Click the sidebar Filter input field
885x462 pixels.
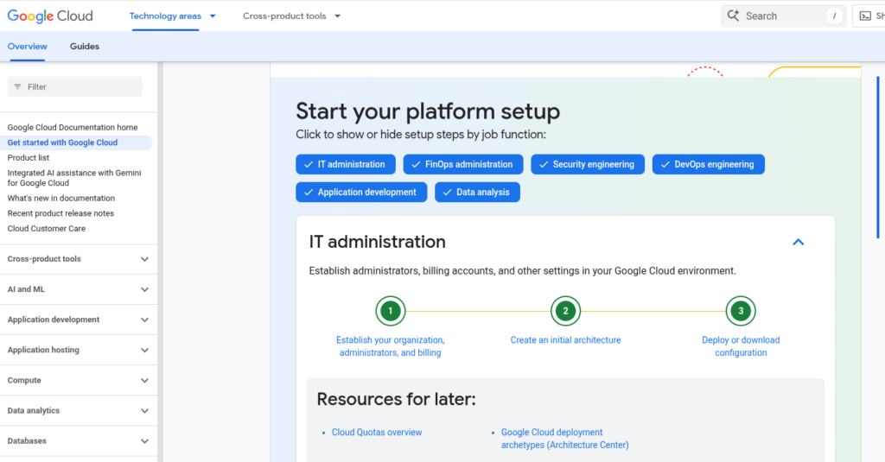pos(75,87)
